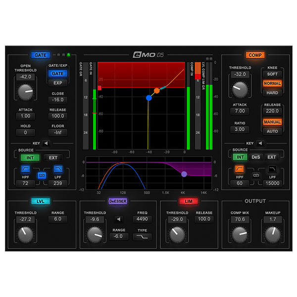
Task: Select SOFT knee option
Action: [272, 74]
